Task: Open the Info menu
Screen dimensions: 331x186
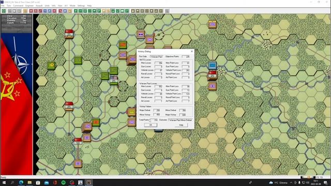Action: [54, 6]
